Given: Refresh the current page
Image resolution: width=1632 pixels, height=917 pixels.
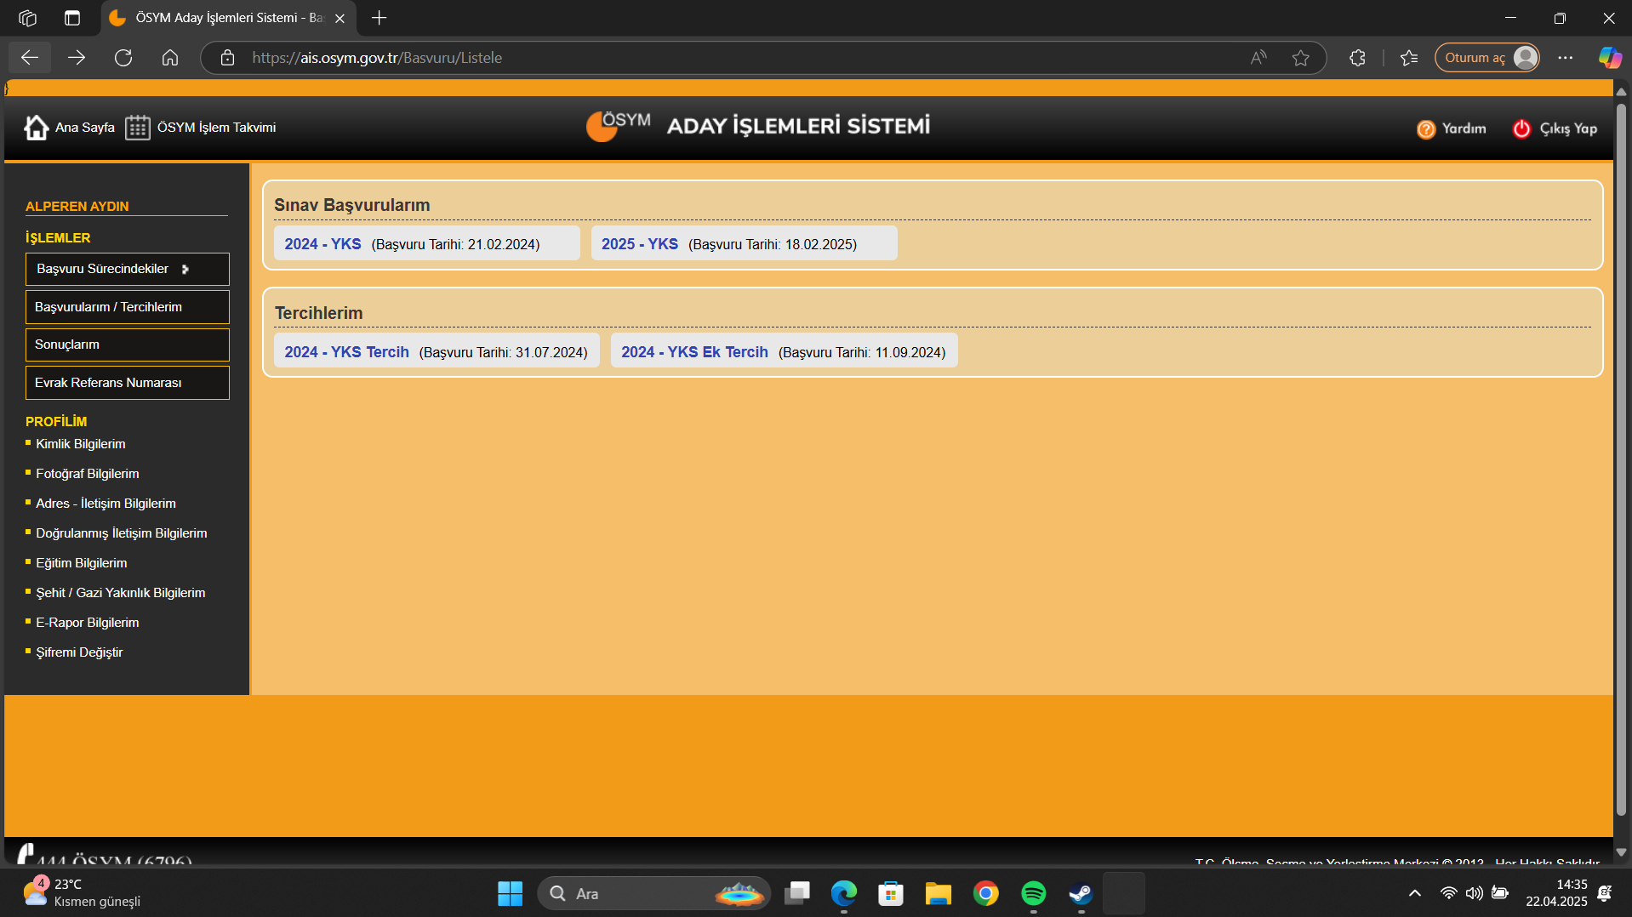Looking at the screenshot, I should coord(123,58).
